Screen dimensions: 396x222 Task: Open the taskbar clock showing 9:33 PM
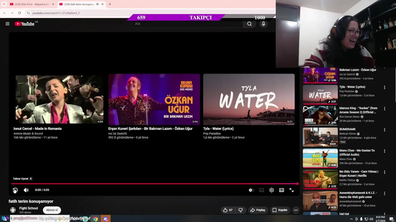click(380, 219)
